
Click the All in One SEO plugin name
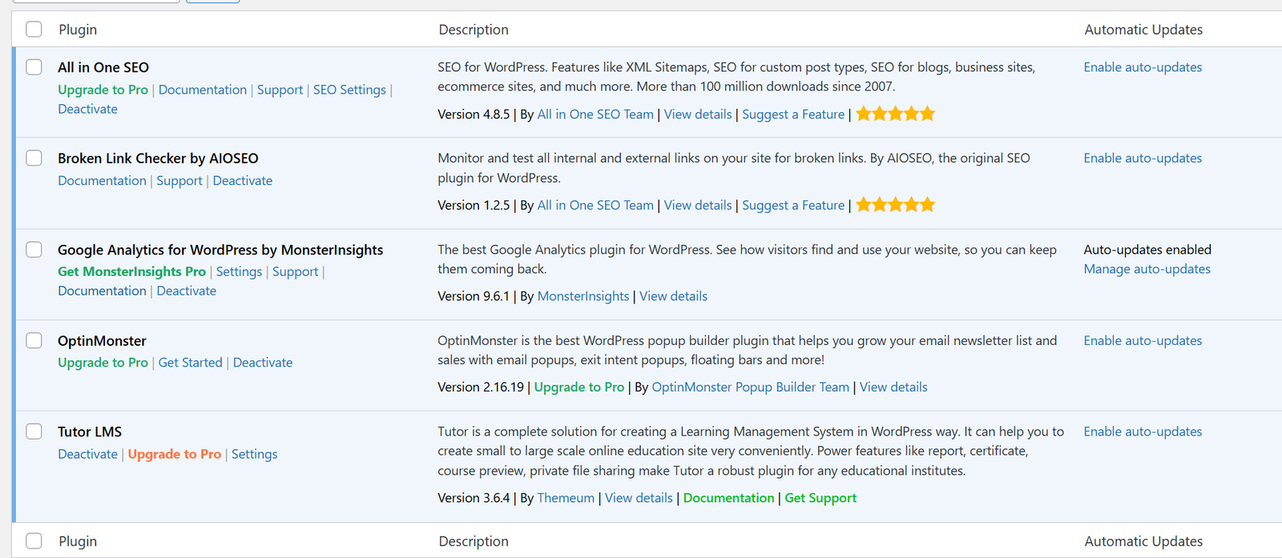pos(103,67)
